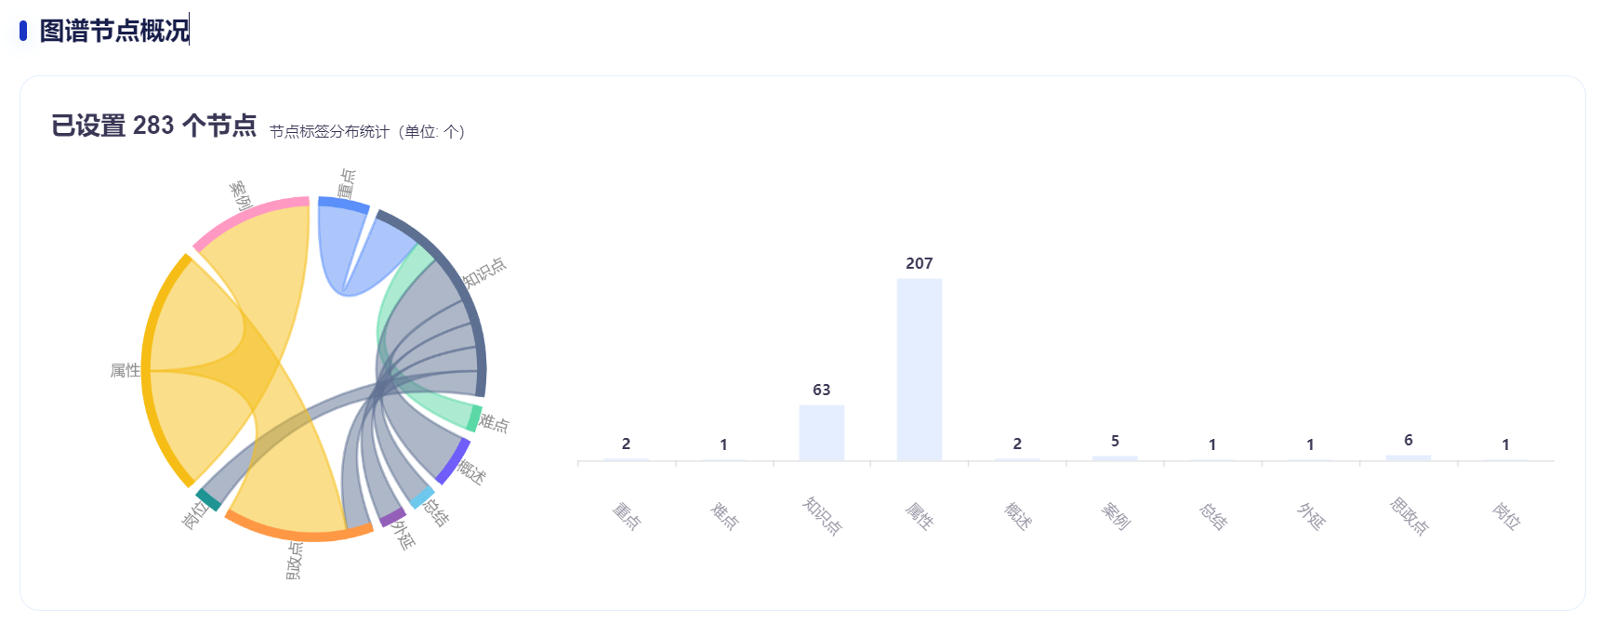This screenshot has height=623, width=1601.
Task: Select the 案例 bar valued 5
Action: (x=1115, y=457)
